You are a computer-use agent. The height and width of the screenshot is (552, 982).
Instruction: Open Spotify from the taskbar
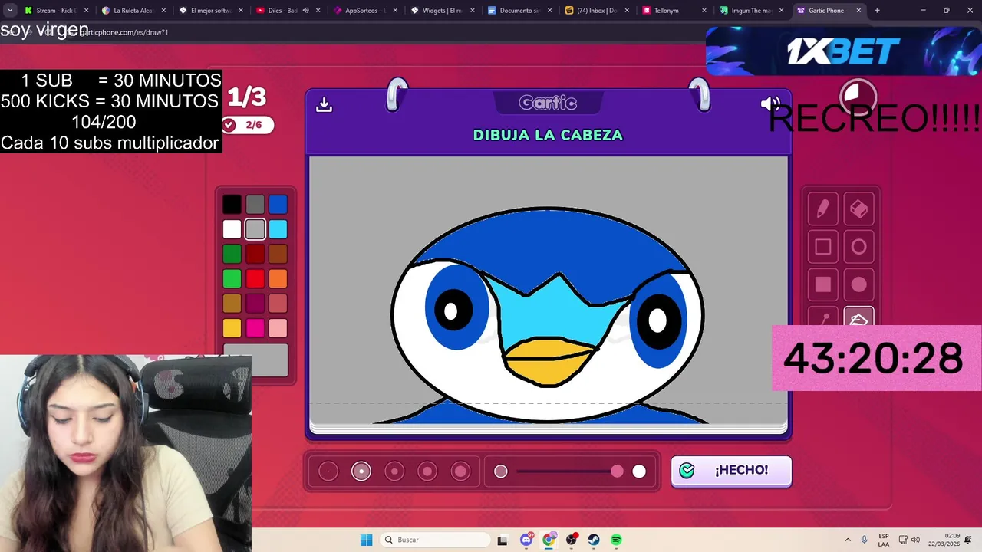tap(616, 540)
